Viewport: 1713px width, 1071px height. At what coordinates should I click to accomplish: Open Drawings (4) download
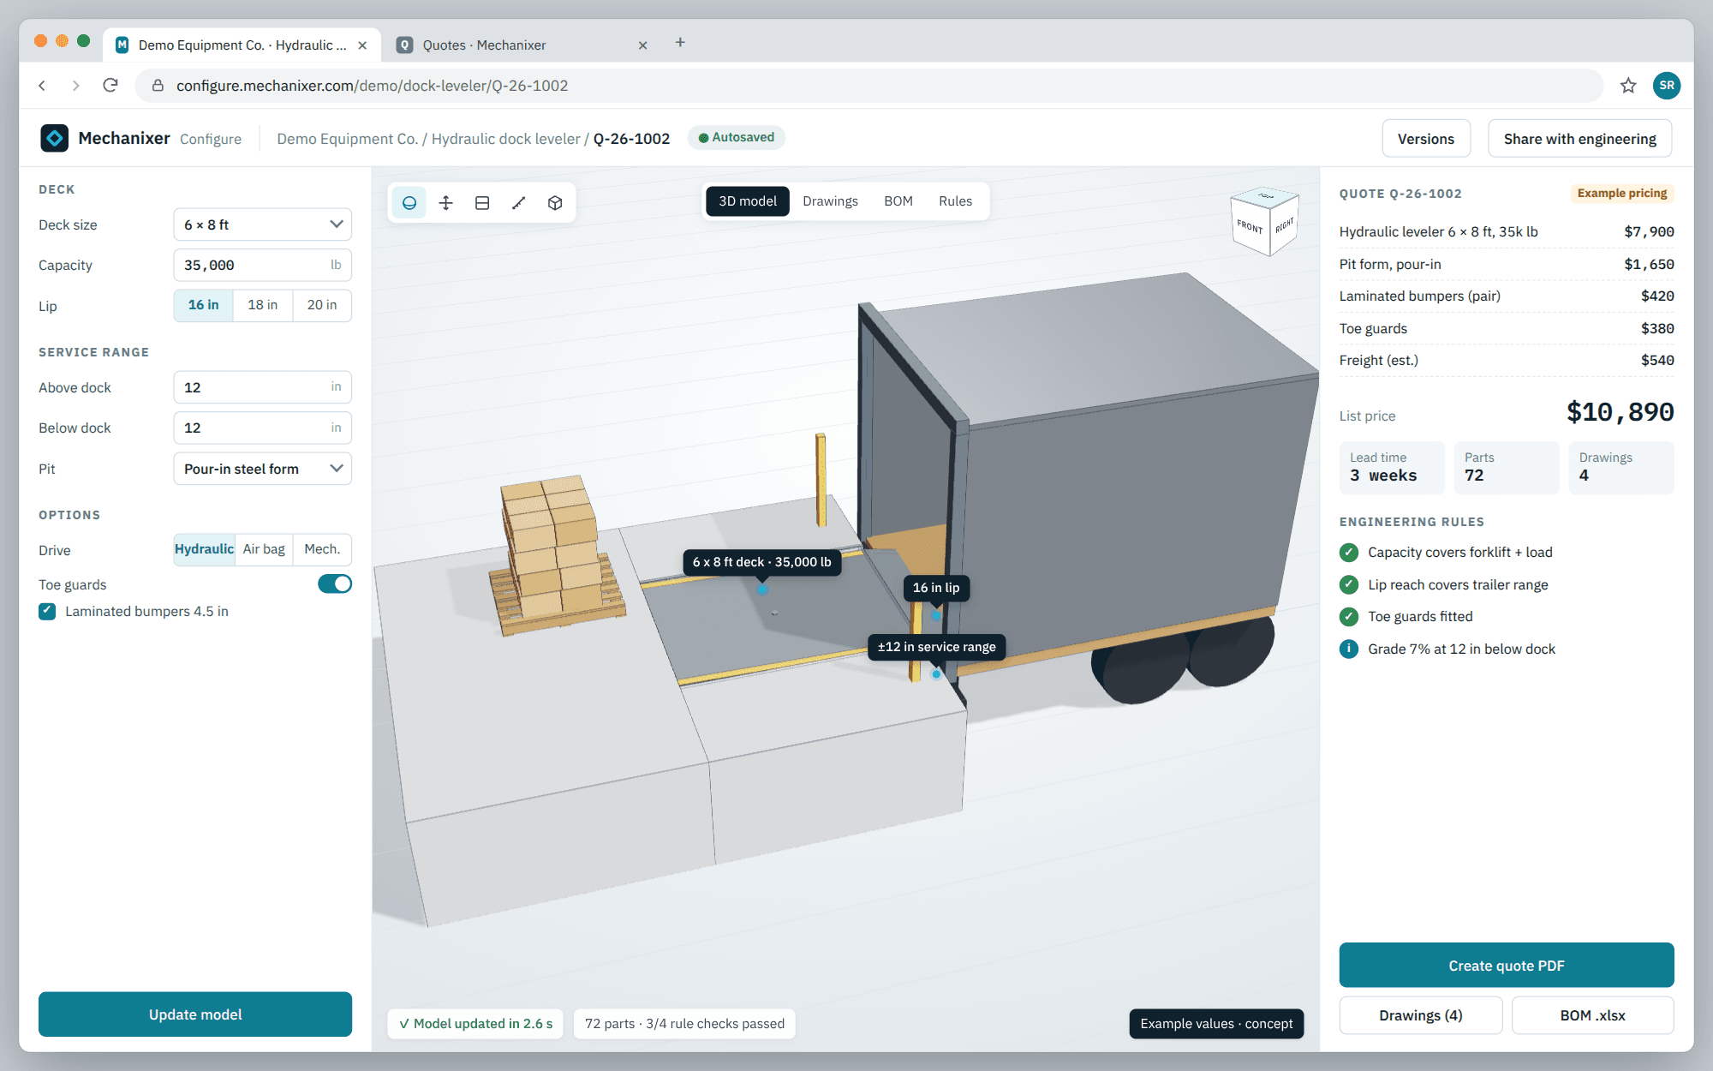pos(1421,1015)
